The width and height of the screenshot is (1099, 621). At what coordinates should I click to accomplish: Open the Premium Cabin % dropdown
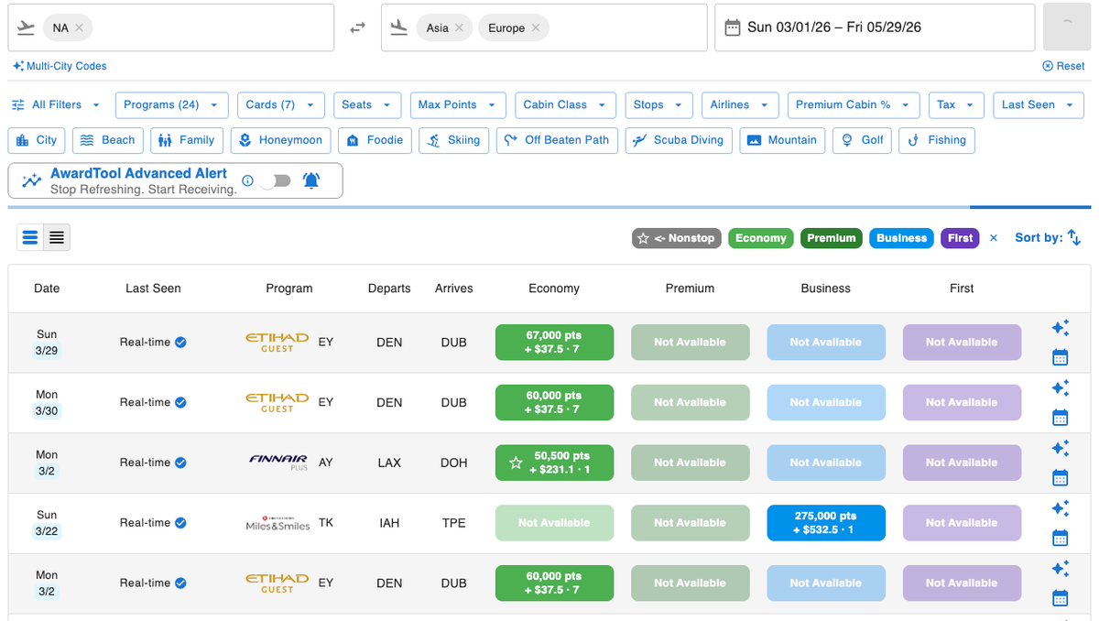tap(853, 104)
